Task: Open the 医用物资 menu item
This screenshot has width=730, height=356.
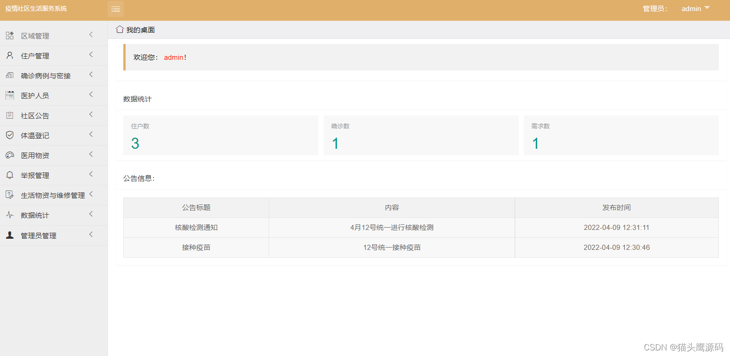Action: (54, 155)
